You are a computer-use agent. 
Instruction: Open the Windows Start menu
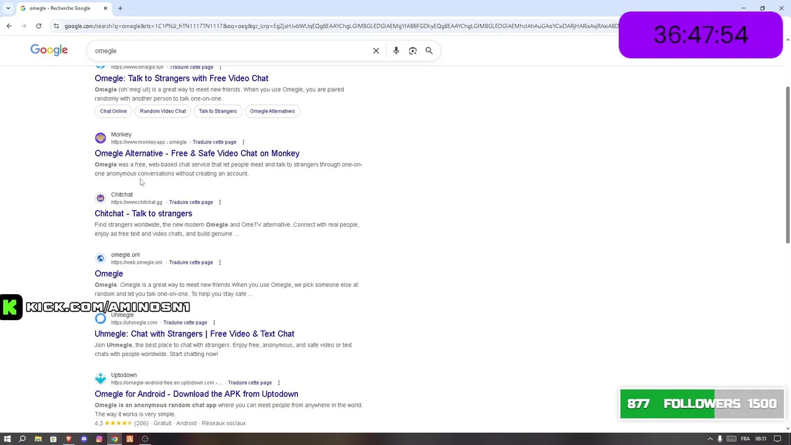(7, 439)
